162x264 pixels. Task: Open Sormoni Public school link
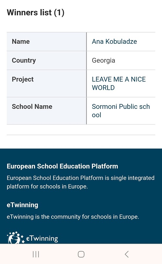click(121, 111)
